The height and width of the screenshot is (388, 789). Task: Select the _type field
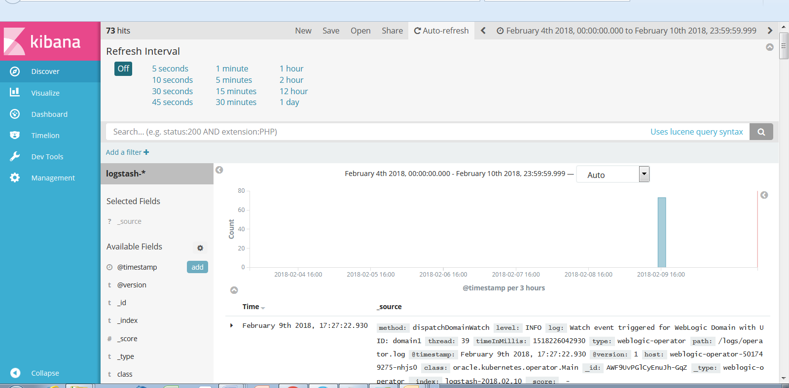point(126,356)
